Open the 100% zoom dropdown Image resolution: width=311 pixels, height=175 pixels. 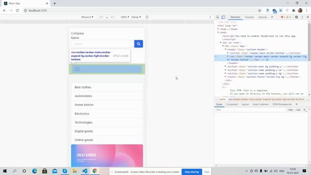click(125, 17)
